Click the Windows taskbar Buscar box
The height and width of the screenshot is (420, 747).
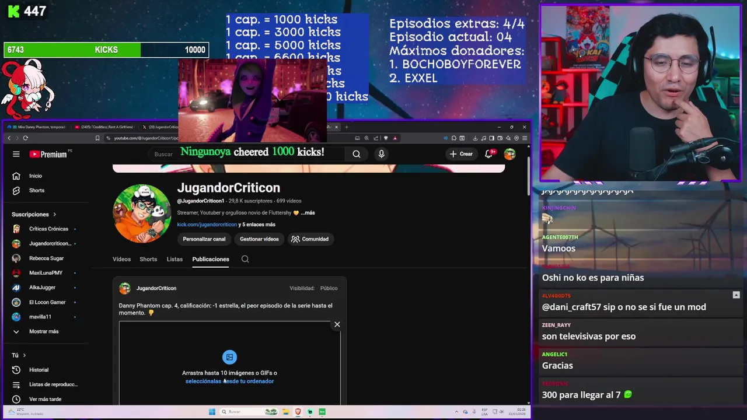pos(249,412)
